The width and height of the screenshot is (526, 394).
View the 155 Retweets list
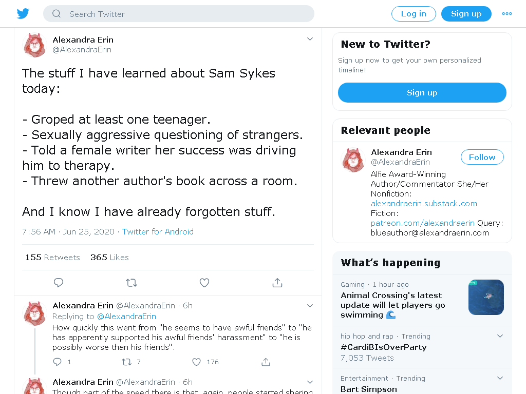pyautogui.click(x=53, y=258)
